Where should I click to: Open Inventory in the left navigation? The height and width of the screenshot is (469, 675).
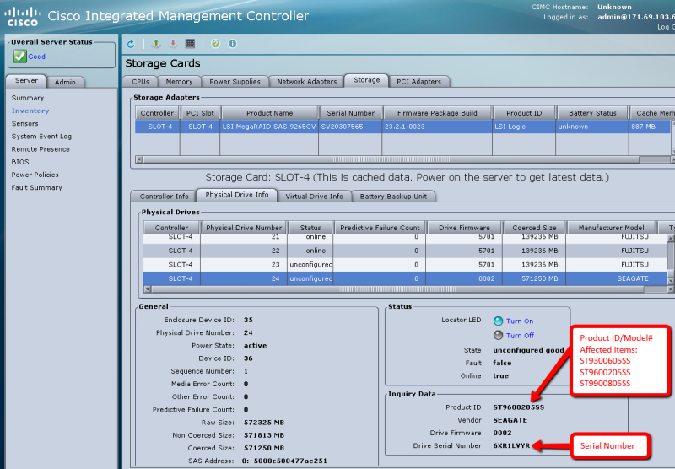[30, 111]
